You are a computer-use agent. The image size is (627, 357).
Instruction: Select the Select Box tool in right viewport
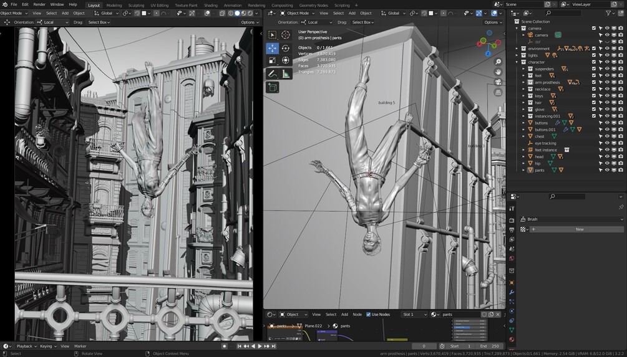pos(272,35)
